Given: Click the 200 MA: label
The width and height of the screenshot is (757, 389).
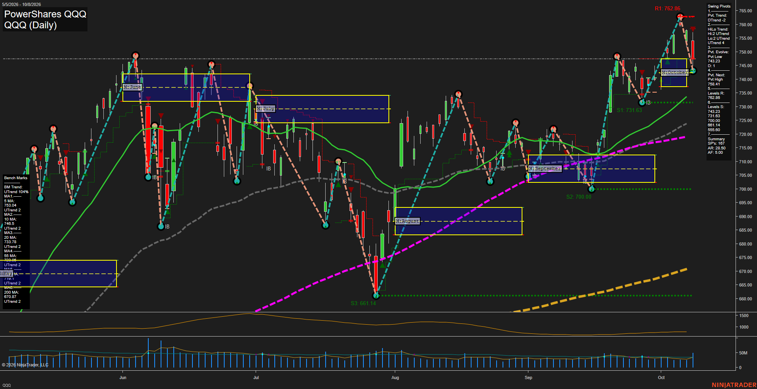Looking at the screenshot, I should pyautogui.click(x=11, y=292).
